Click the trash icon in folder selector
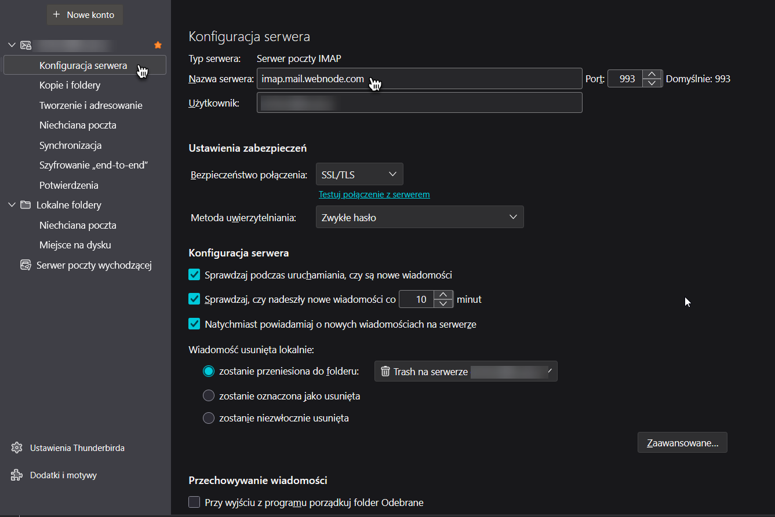The width and height of the screenshot is (775, 517). click(x=385, y=371)
